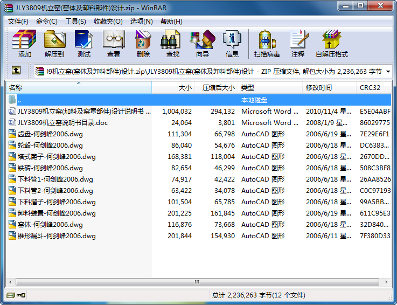The image size is (397, 305).
Task: Click the Word icon of 说明书目录.doc
Action: pyautogui.click(x=12, y=122)
